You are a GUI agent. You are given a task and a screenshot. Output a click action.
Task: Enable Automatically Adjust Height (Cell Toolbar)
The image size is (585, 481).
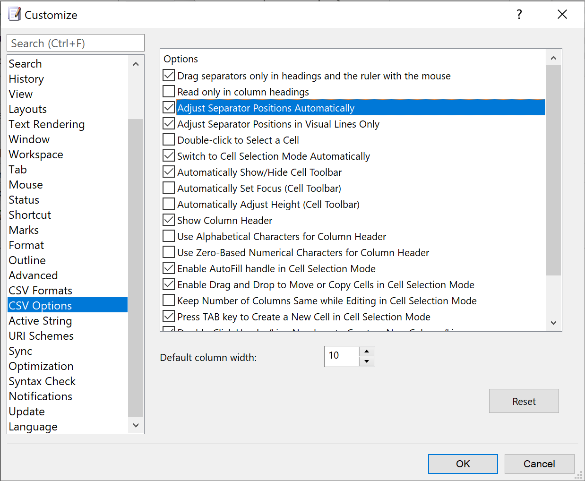[x=169, y=204]
